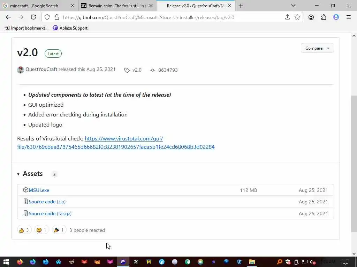Download Source code (tar.gz)
The image size is (357, 267).
pos(50,214)
